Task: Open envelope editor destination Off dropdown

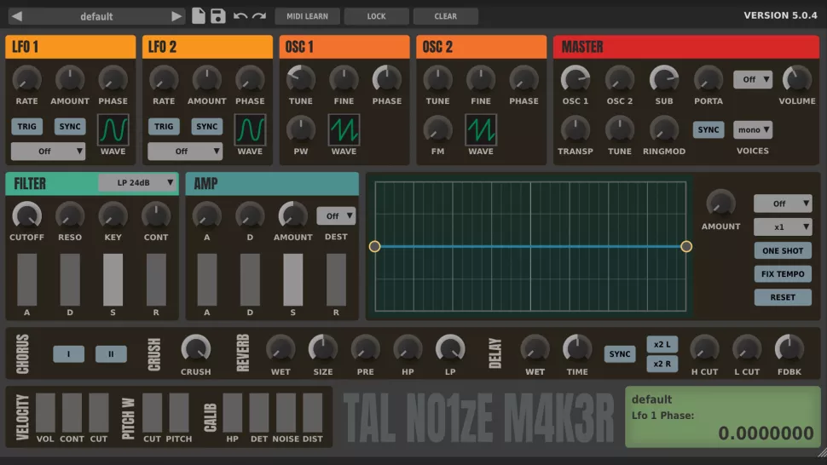Action: click(783, 204)
